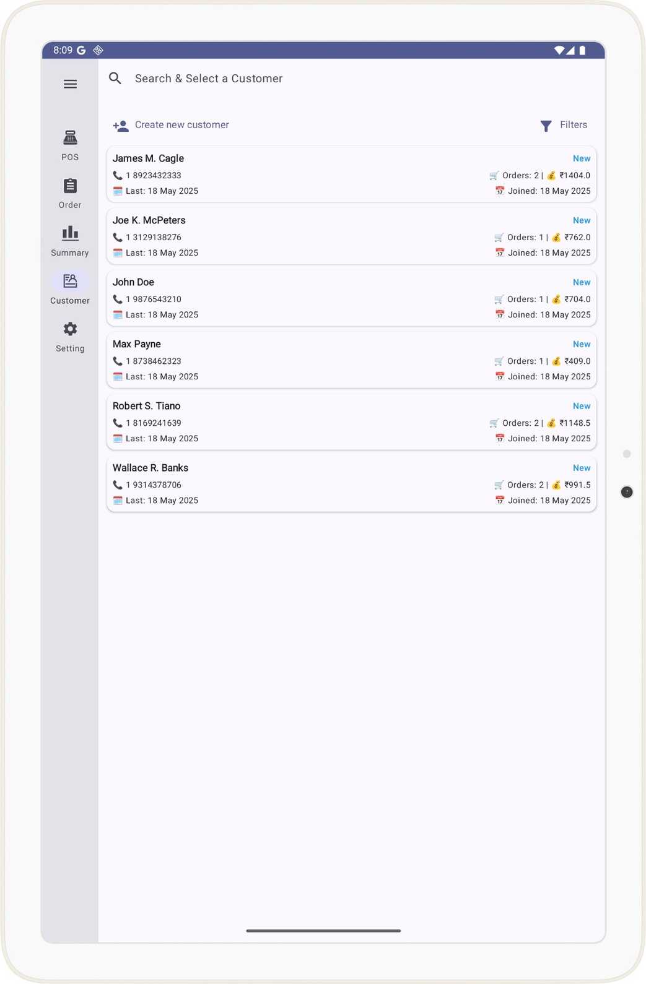Click the add-person new customer icon

pyautogui.click(x=121, y=126)
